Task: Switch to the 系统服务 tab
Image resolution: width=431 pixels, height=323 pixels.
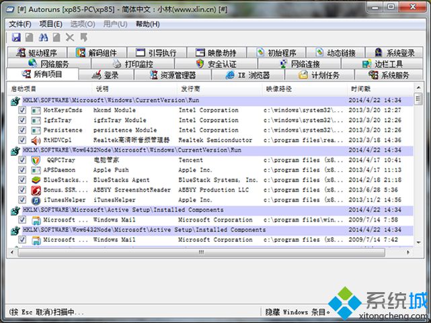Action: (389, 75)
